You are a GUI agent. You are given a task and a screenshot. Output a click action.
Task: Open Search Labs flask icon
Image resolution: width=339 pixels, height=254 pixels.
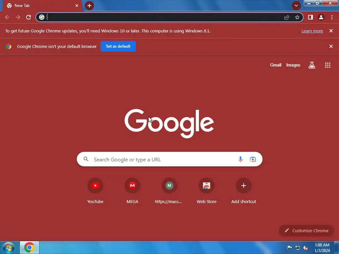tap(312, 65)
